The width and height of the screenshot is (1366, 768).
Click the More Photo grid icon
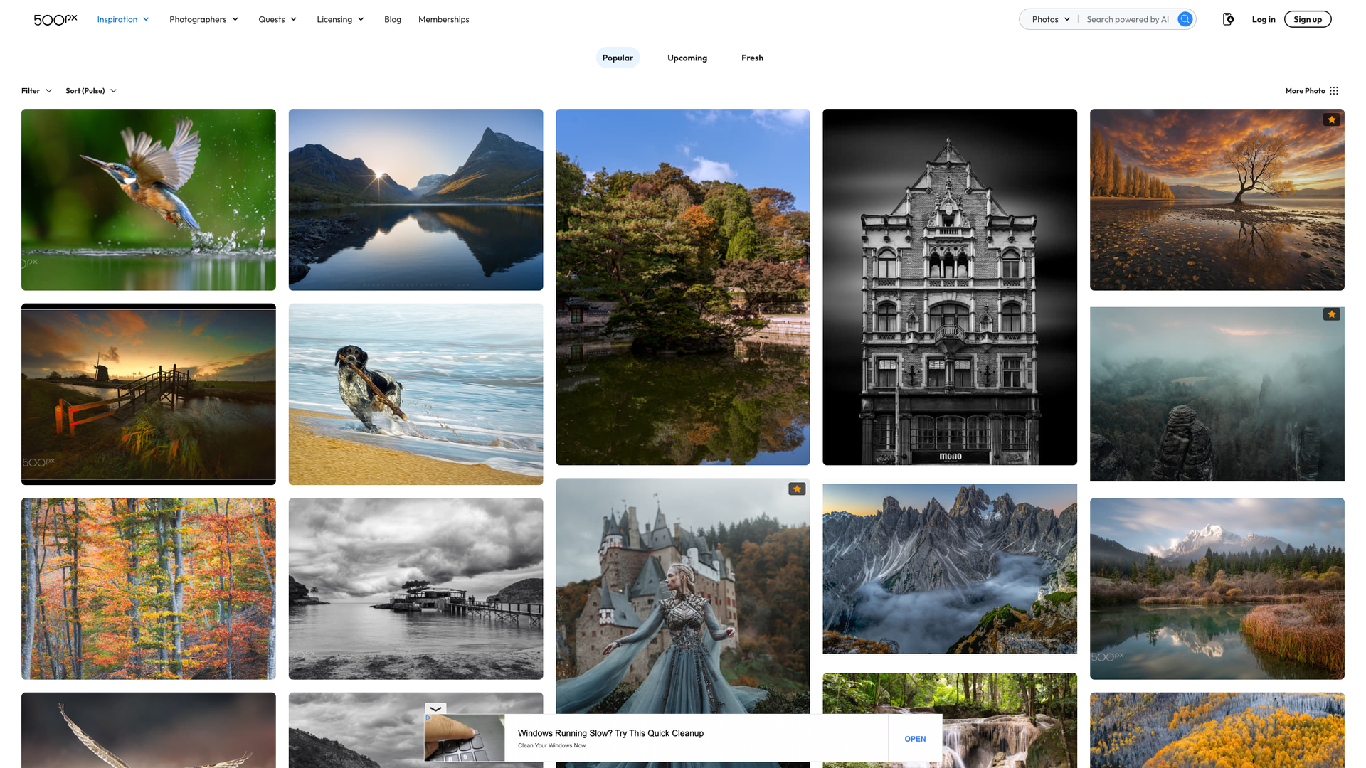point(1333,91)
